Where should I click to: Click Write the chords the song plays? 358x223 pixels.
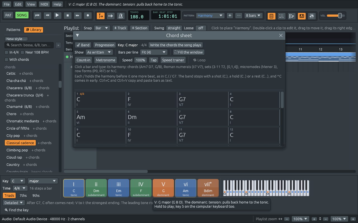[176, 45]
